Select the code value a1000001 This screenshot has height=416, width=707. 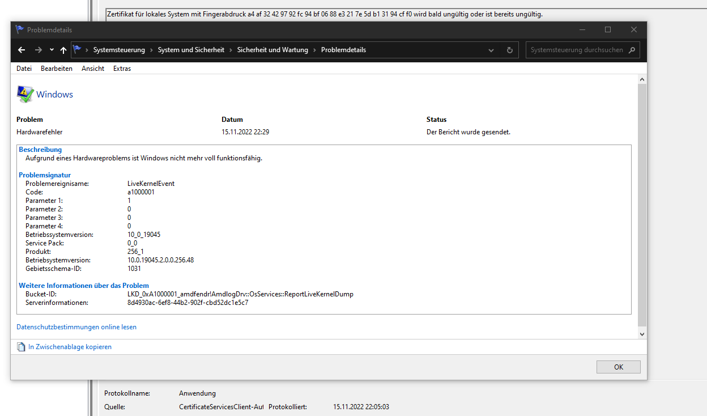141,192
